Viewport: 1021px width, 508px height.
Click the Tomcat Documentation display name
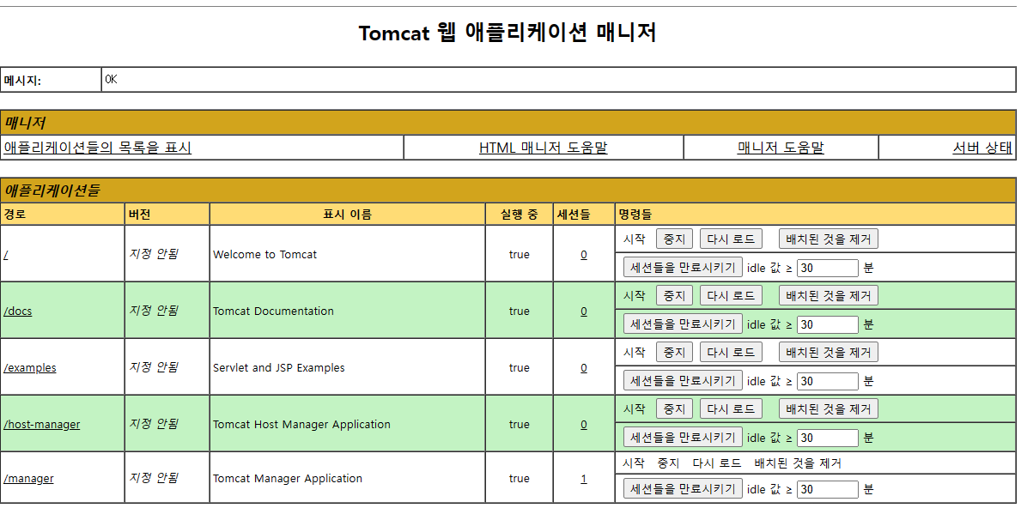[x=273, y=311]
